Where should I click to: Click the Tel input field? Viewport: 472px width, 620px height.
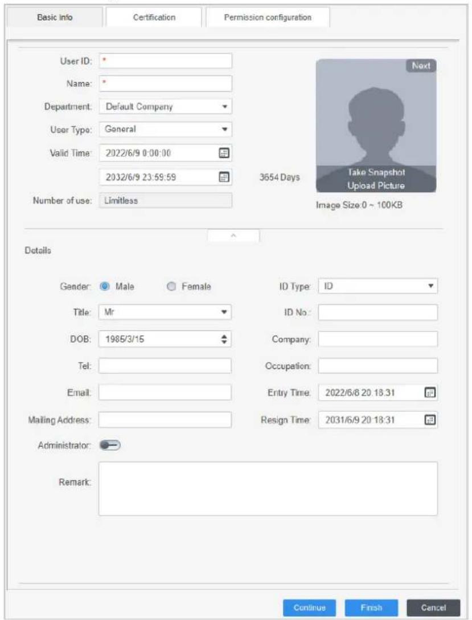pyautogui.click(x=165, y=366)
